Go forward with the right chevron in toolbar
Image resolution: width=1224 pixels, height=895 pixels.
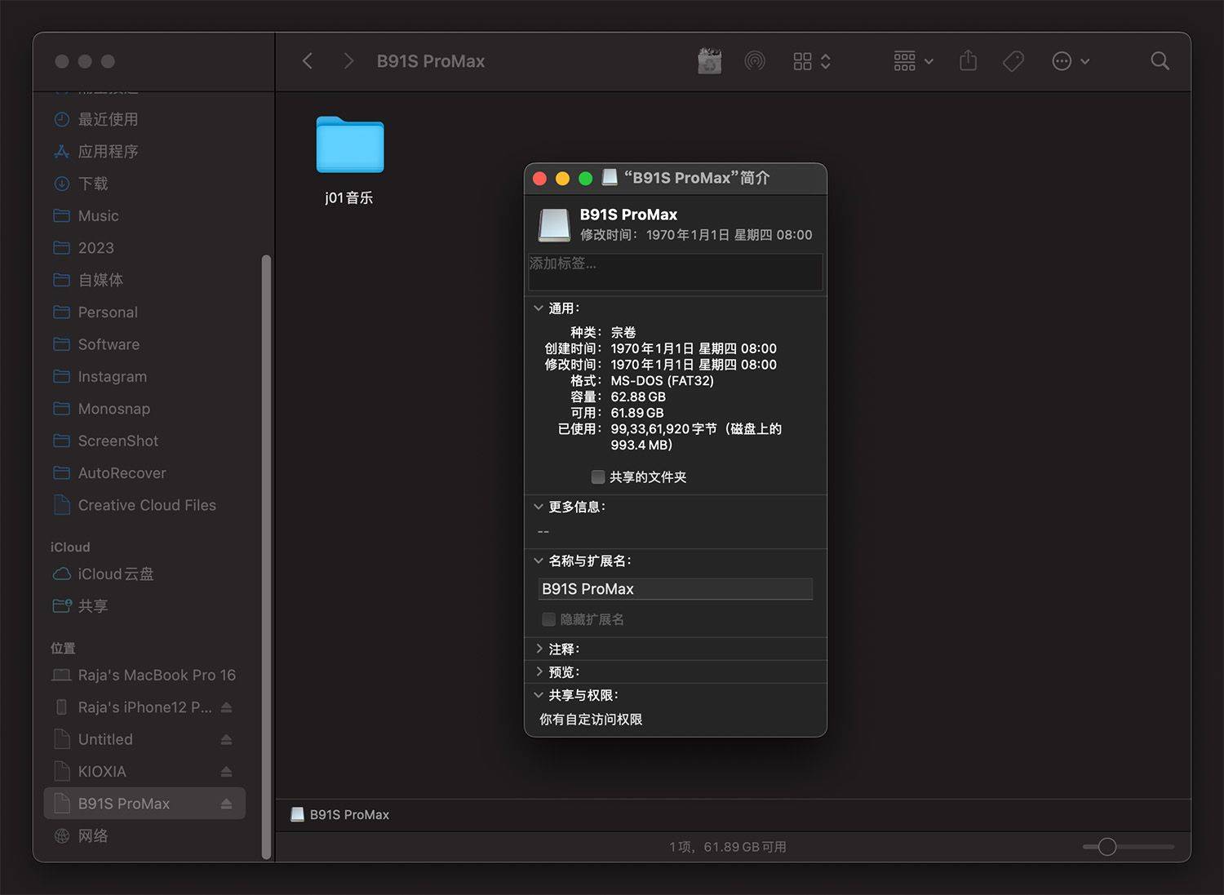(x=348, y=61)
